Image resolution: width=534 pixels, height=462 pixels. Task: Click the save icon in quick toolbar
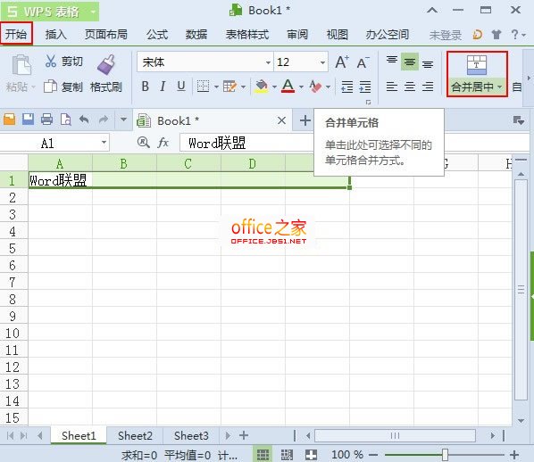tap(28, 120)
